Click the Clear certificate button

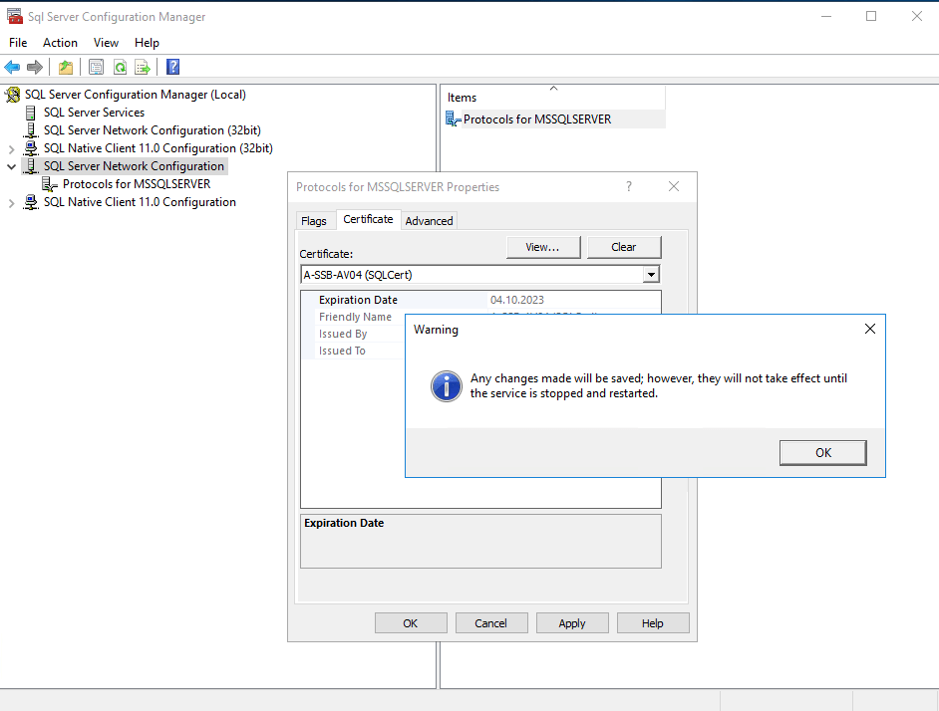624,247
